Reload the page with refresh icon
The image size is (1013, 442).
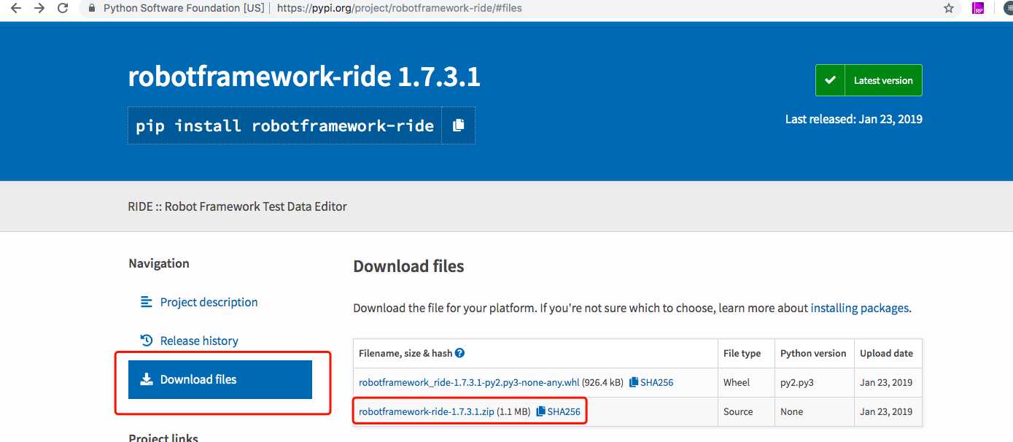click(x=63, y=9)
